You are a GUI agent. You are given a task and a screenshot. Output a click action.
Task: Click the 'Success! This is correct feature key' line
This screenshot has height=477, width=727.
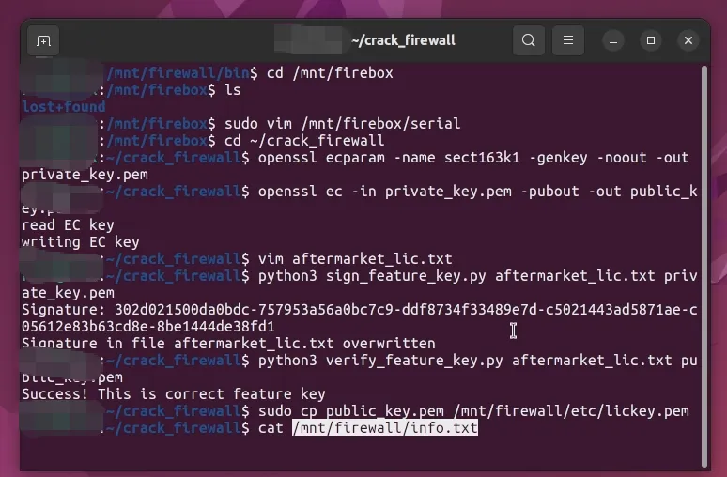(173, 394)
